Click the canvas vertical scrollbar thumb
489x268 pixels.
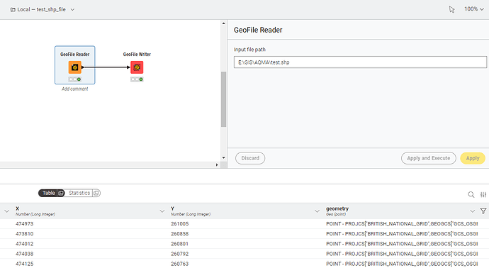click(x=223, y=99)
